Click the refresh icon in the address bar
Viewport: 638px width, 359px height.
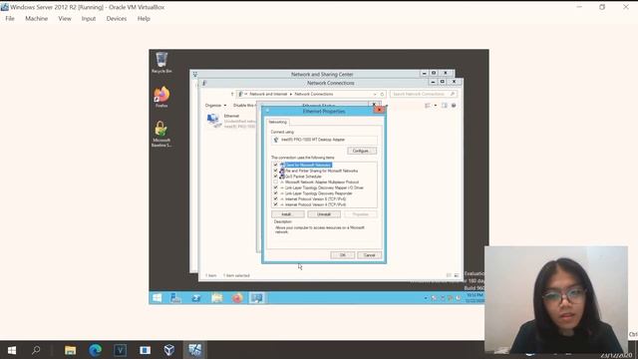pyautogui.click(x=382, y=94)
